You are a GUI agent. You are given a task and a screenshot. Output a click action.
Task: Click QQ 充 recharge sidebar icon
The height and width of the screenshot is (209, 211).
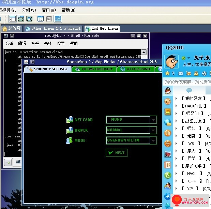tap(168, 144)
